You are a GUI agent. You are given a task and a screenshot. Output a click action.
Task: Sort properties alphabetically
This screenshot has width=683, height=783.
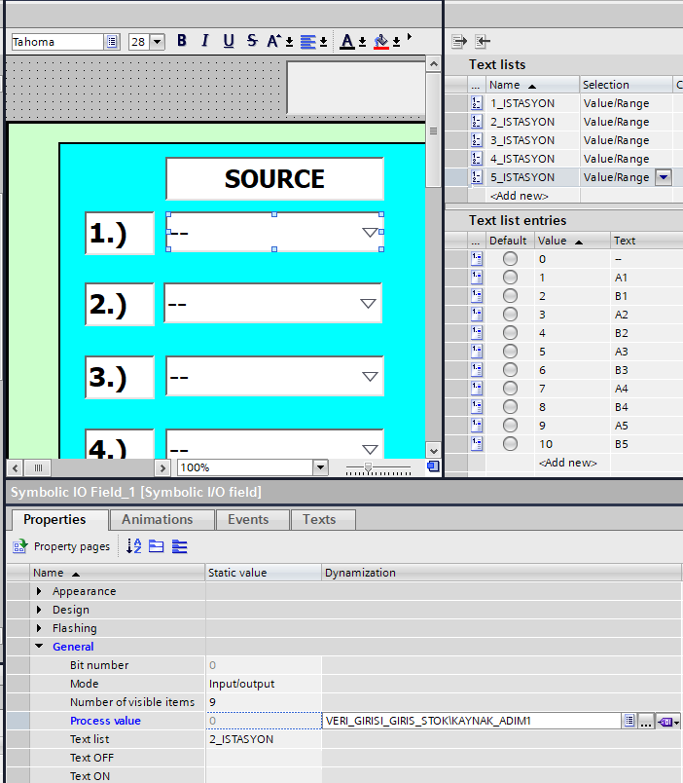pos(133,546)
